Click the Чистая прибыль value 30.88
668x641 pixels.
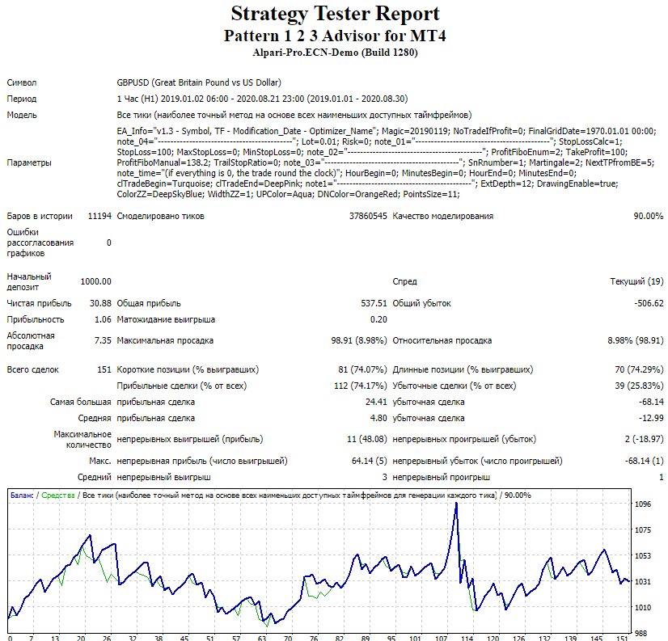[x=99, y=303]
